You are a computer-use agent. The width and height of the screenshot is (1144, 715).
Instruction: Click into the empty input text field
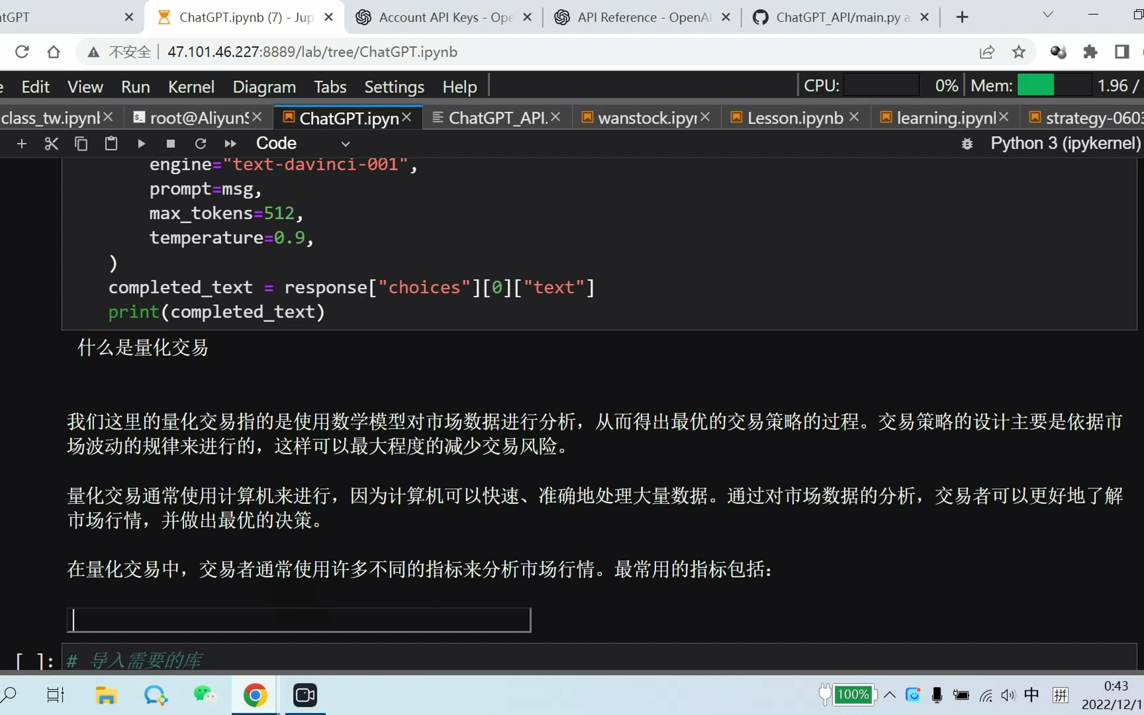pos(300,619)
